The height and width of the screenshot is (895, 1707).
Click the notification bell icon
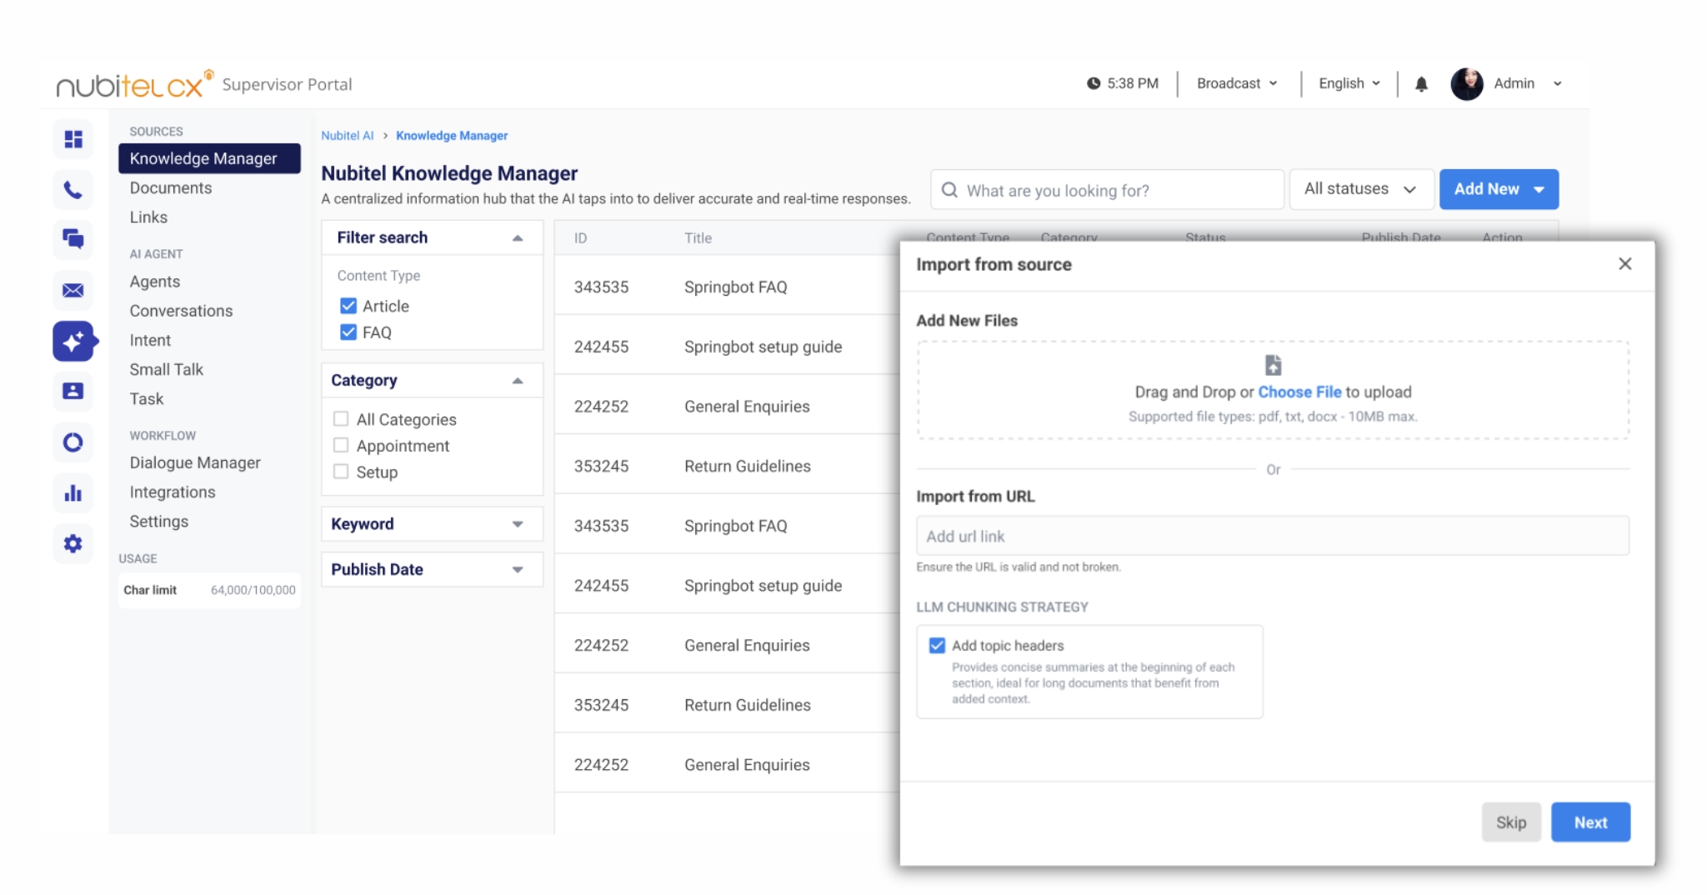[x=1421, y=83]
